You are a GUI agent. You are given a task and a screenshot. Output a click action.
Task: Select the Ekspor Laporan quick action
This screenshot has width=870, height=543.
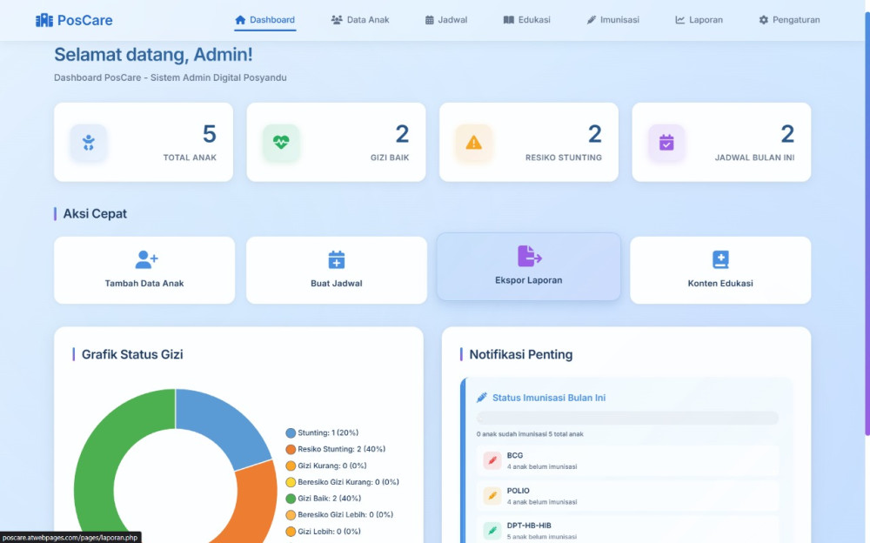529,266
